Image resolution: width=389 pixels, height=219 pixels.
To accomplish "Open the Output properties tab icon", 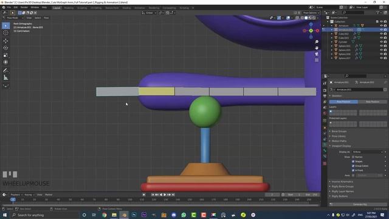I will pos(325,96).
